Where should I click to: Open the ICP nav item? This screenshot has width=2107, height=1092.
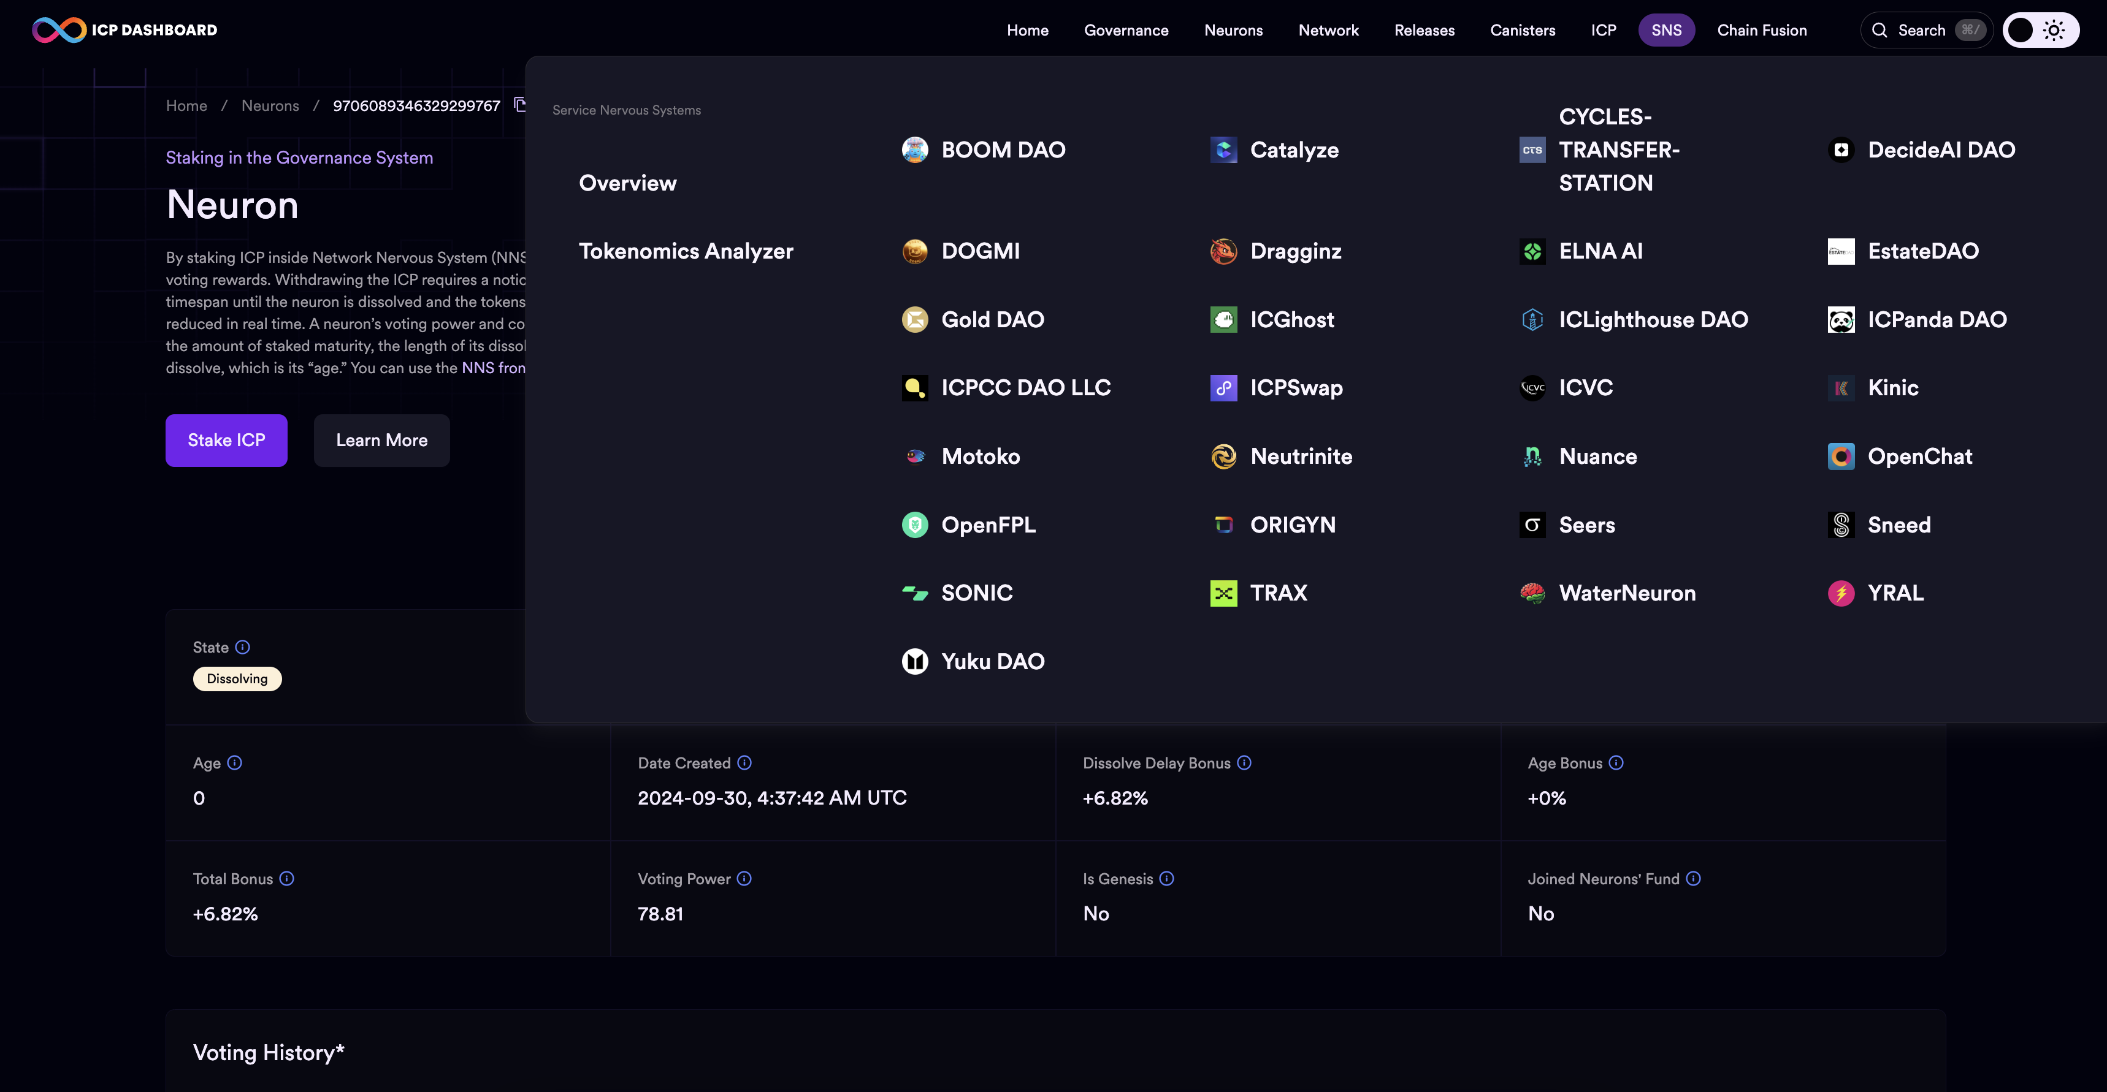point(1603,30)
